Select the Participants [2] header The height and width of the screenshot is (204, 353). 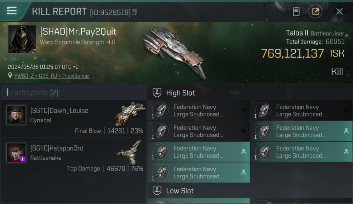tap(34, 93)
